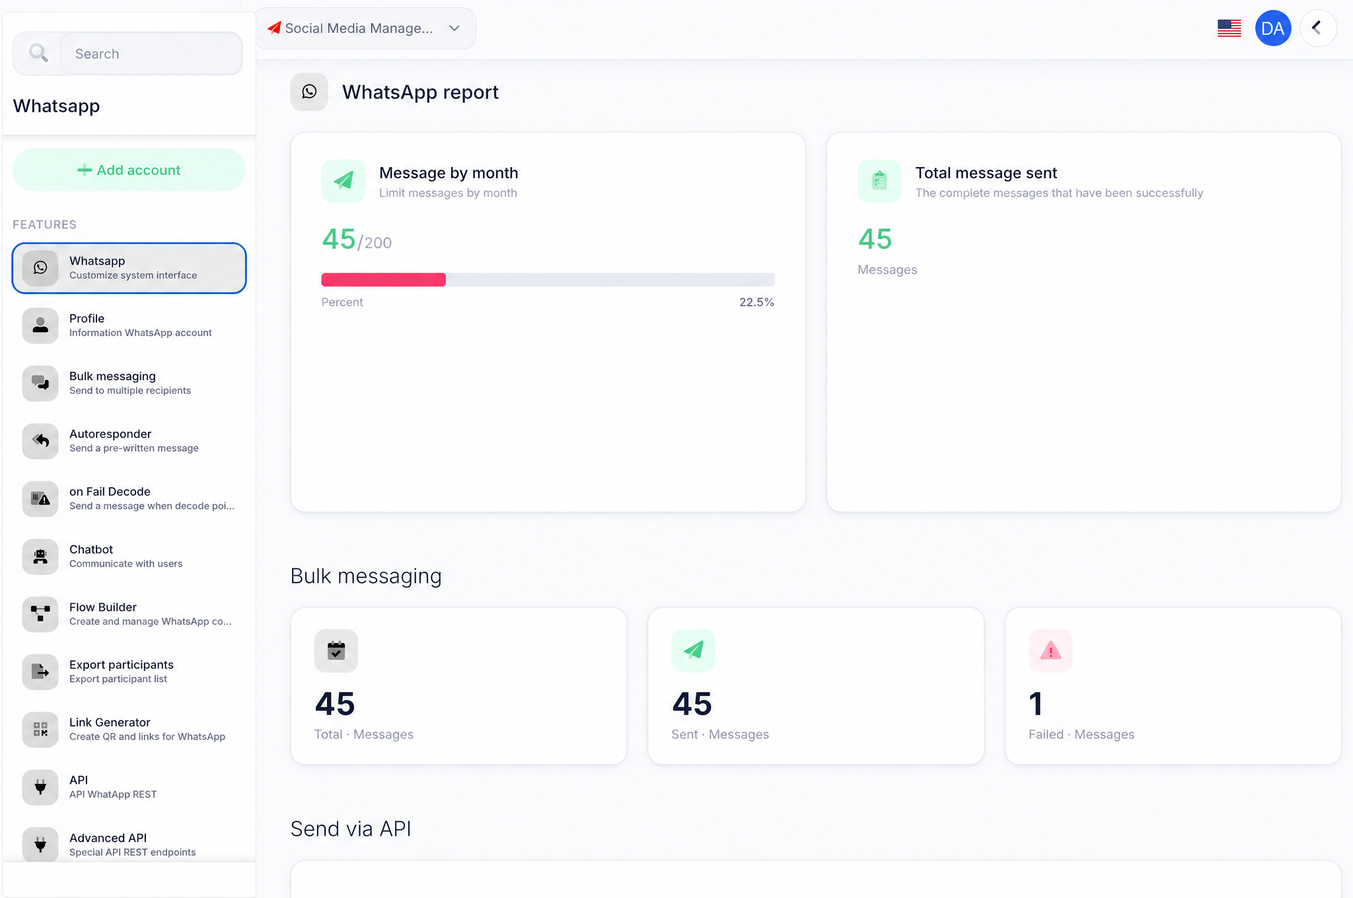Screen dimensions: 1353x898
Task: Click the Limit messages by month subtitle
Action: 448,193
